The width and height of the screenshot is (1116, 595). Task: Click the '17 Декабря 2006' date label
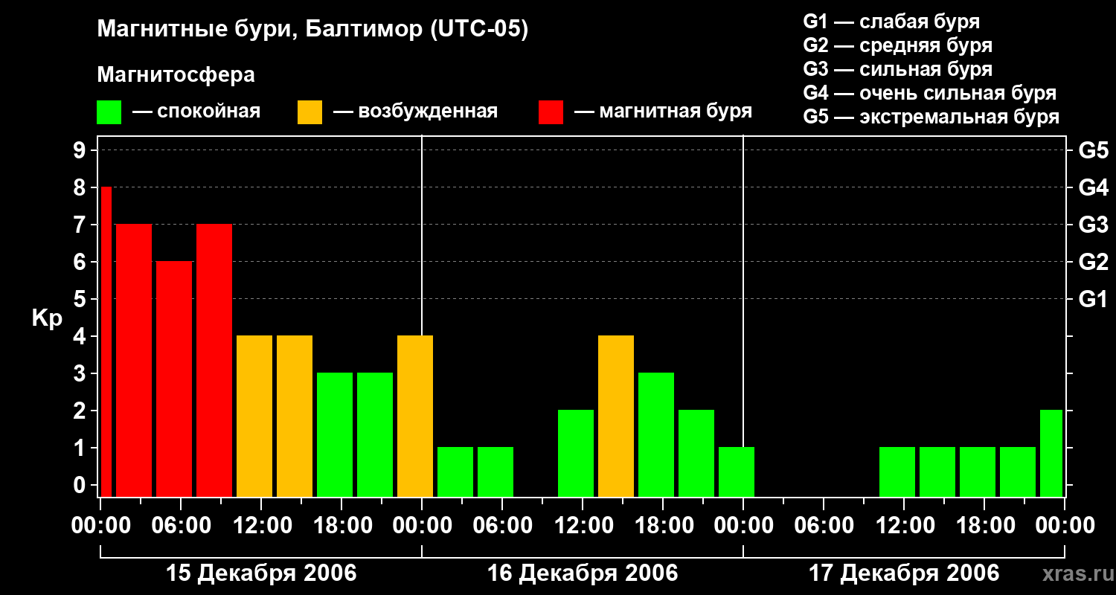point(904,573)
